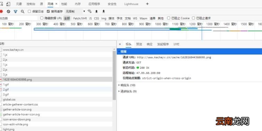Image resolution: width=262 pixels, height=131 pixels.
Task: Close the 网络 tab with X
Action: [x=56, y=4]
